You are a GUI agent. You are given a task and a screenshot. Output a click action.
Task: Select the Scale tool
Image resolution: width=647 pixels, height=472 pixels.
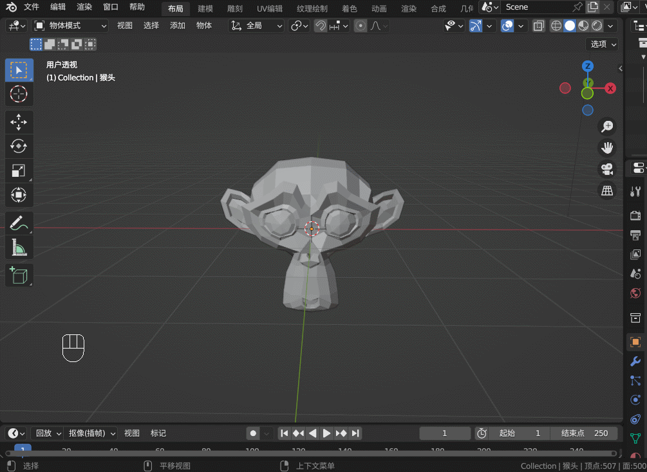(19, 170)
